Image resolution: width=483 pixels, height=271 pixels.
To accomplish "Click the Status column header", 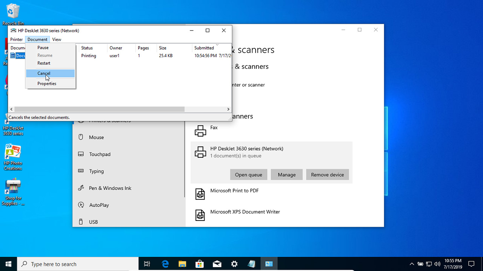I will pyautogui.click(x=93, y=48).
